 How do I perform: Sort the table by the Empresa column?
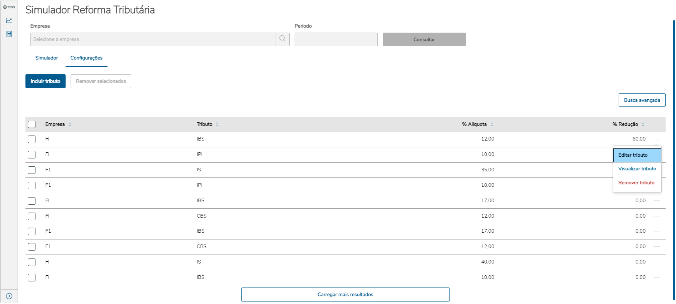click(x=70, y=124)
